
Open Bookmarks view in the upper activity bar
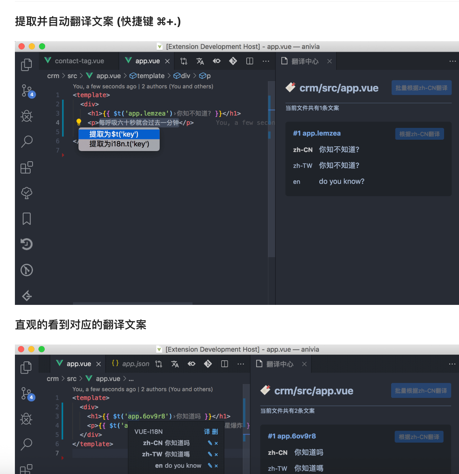coord(27,219)
